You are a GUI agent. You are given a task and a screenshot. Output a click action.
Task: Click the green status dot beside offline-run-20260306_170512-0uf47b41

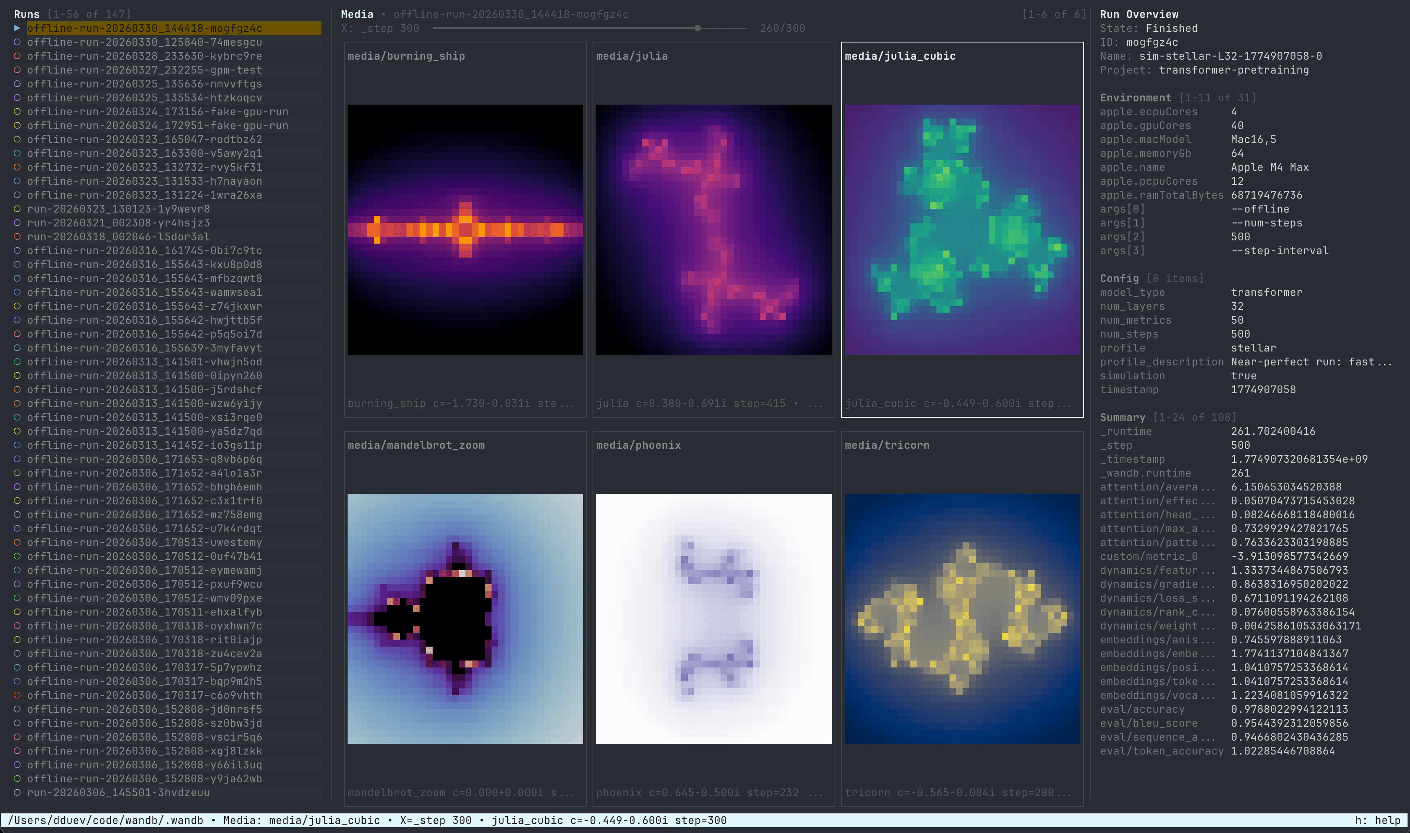pyautogui.click(x=18, y=556)
